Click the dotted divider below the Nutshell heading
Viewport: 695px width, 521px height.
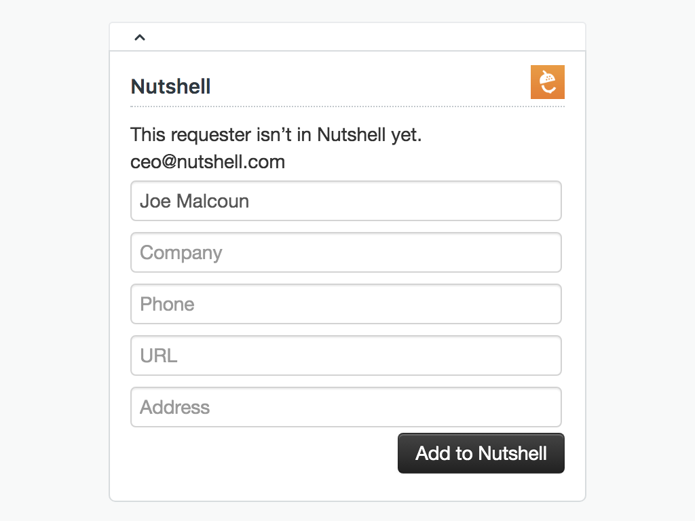pos(339,107)
